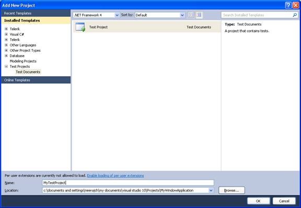Screen dimensions: 301x208
Task: Click the 'A project that contains tests.' description
Action: pos(247,31)
